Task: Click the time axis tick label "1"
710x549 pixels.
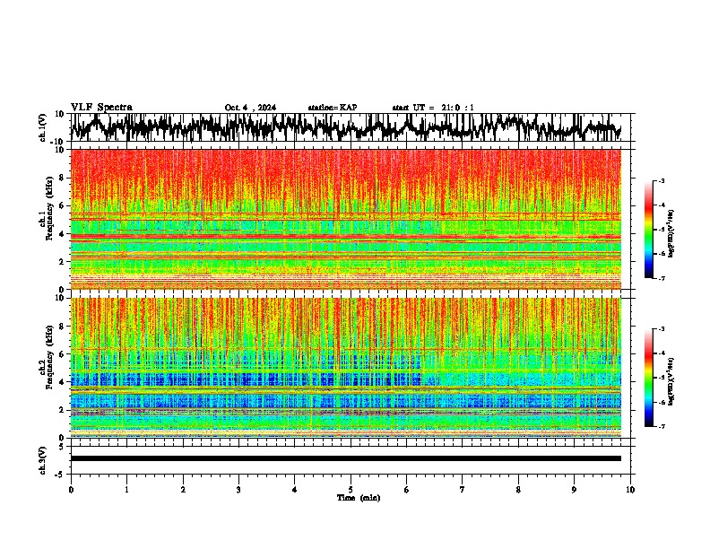Action: click(x=126, y=490)
